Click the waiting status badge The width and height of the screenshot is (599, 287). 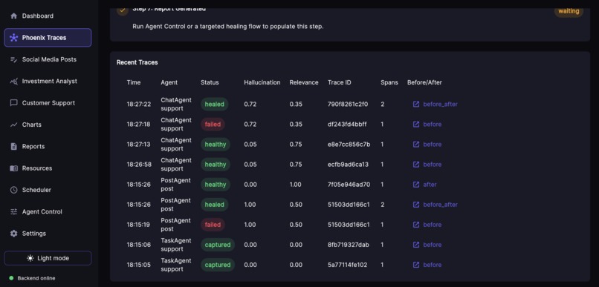569,11
